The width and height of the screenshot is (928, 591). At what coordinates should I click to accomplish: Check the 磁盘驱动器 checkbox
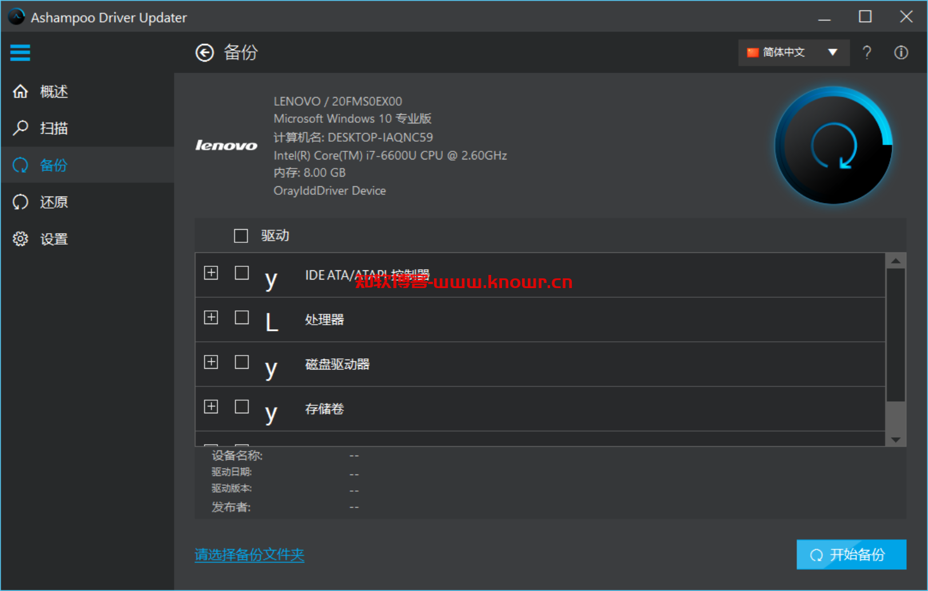[242, 362]
